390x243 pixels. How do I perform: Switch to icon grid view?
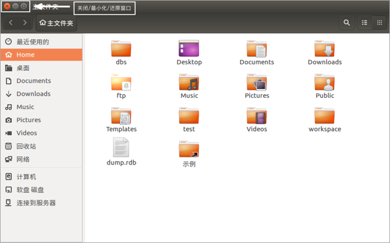tap(379, 23)
